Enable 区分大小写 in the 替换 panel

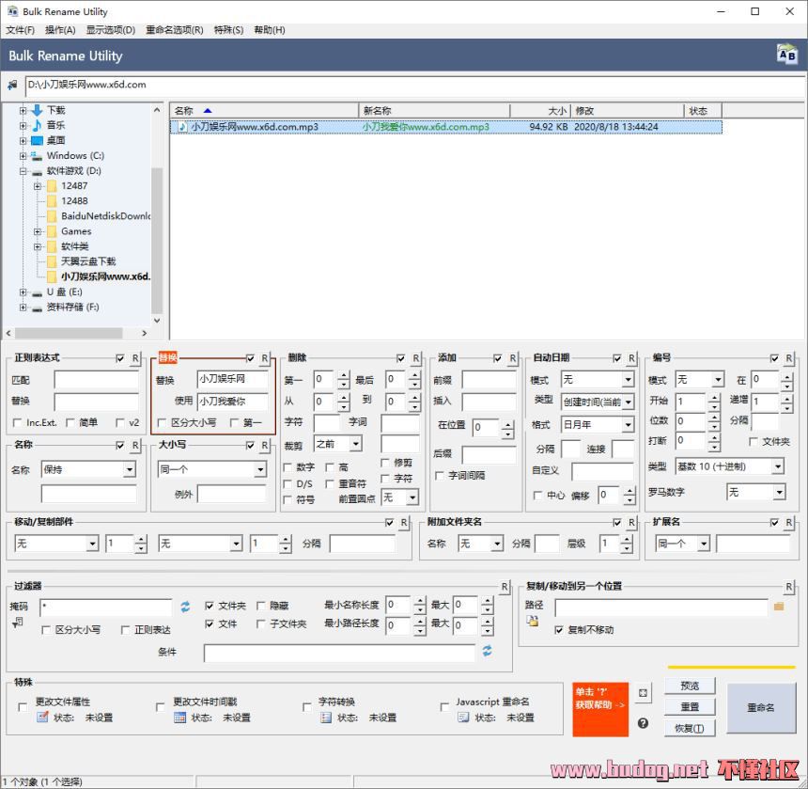pyautogui.click(x=163, y=423)
